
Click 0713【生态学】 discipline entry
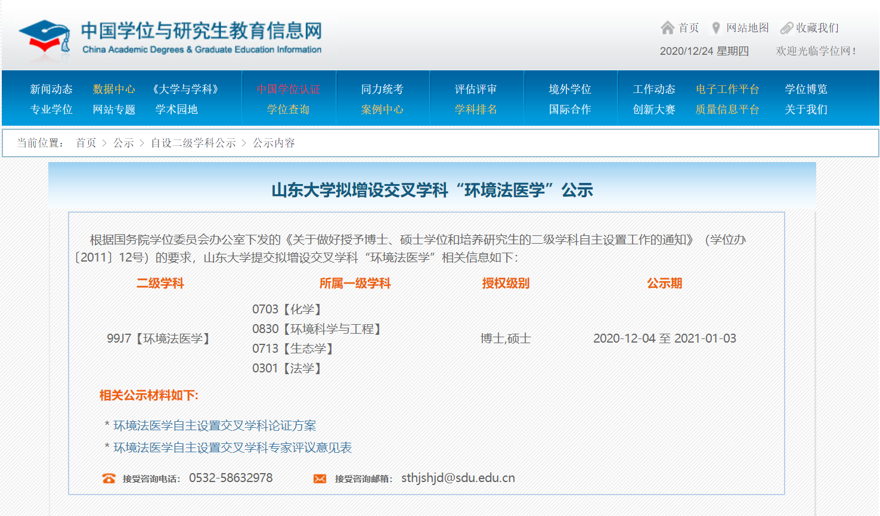295,349
